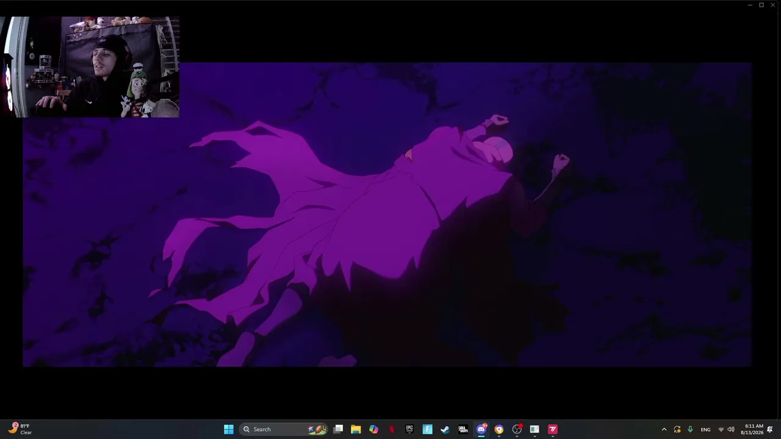Show hidden system tray icons

pos(664,429)
